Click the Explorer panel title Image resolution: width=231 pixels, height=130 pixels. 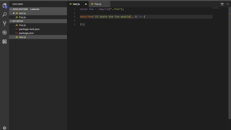click(18, 4)
